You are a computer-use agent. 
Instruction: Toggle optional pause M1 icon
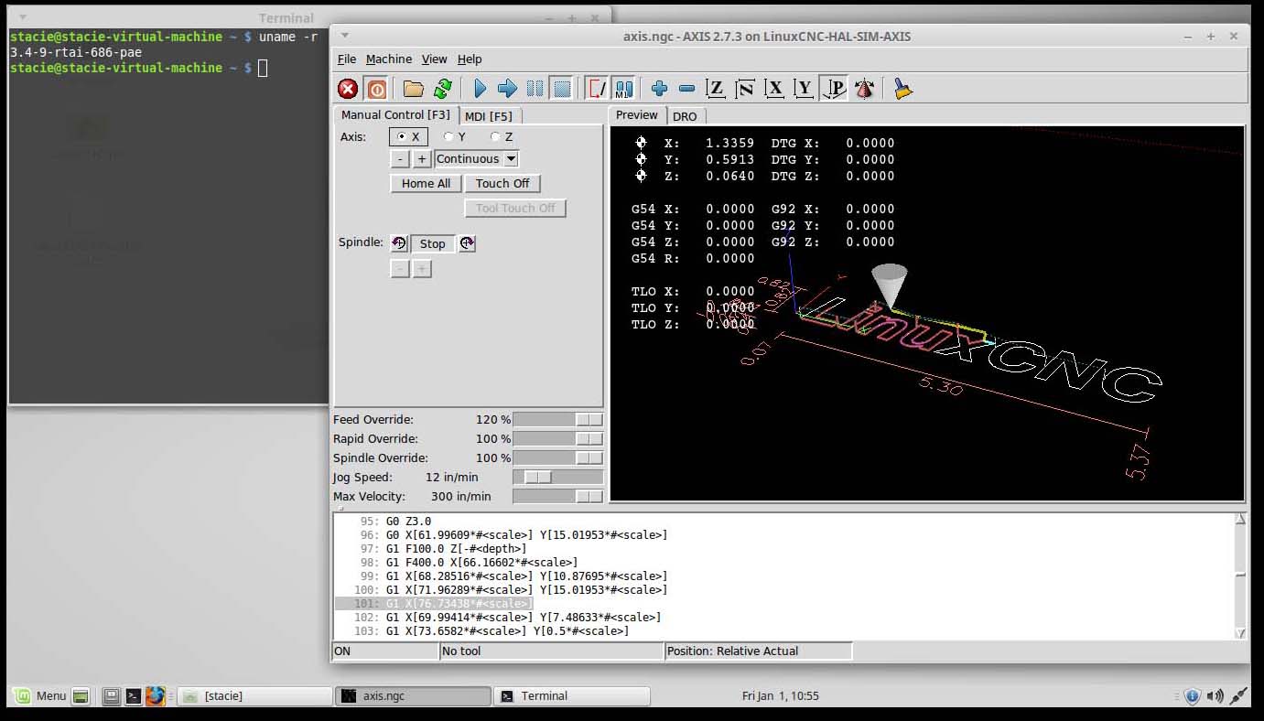623,89
